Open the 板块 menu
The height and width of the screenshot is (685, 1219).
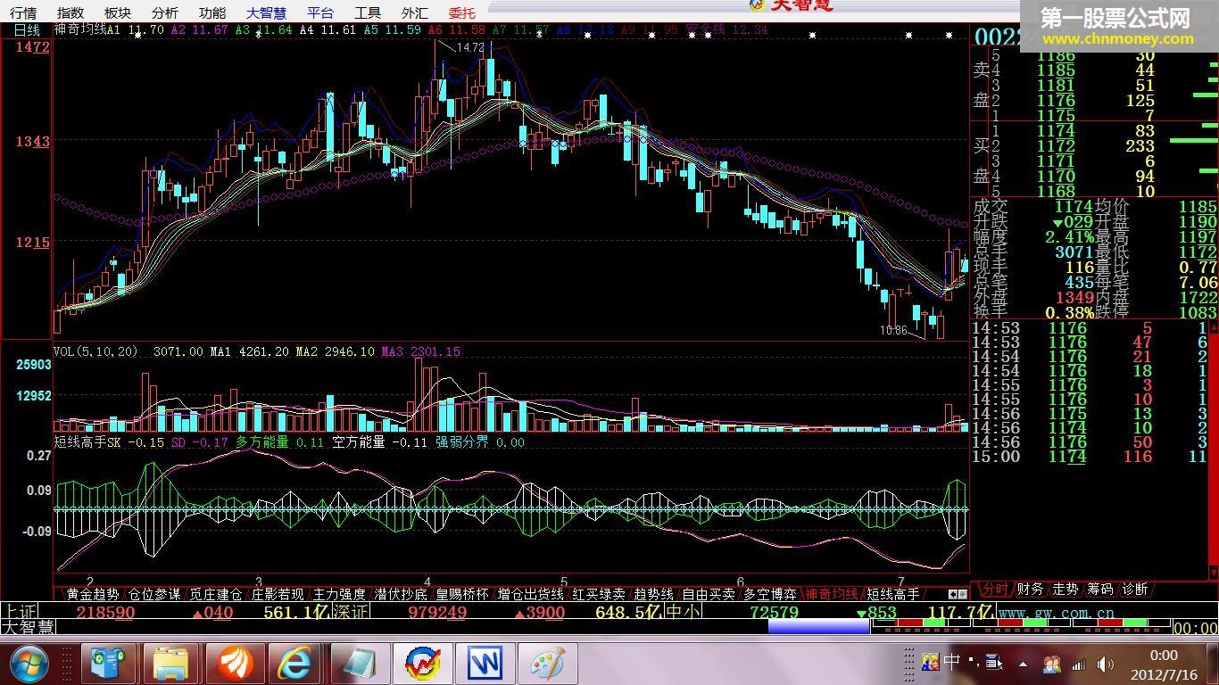point(118,12)
